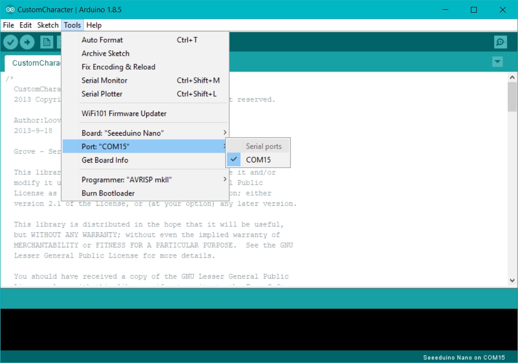
Task: Open the Help menu
Action: point(94,25)
